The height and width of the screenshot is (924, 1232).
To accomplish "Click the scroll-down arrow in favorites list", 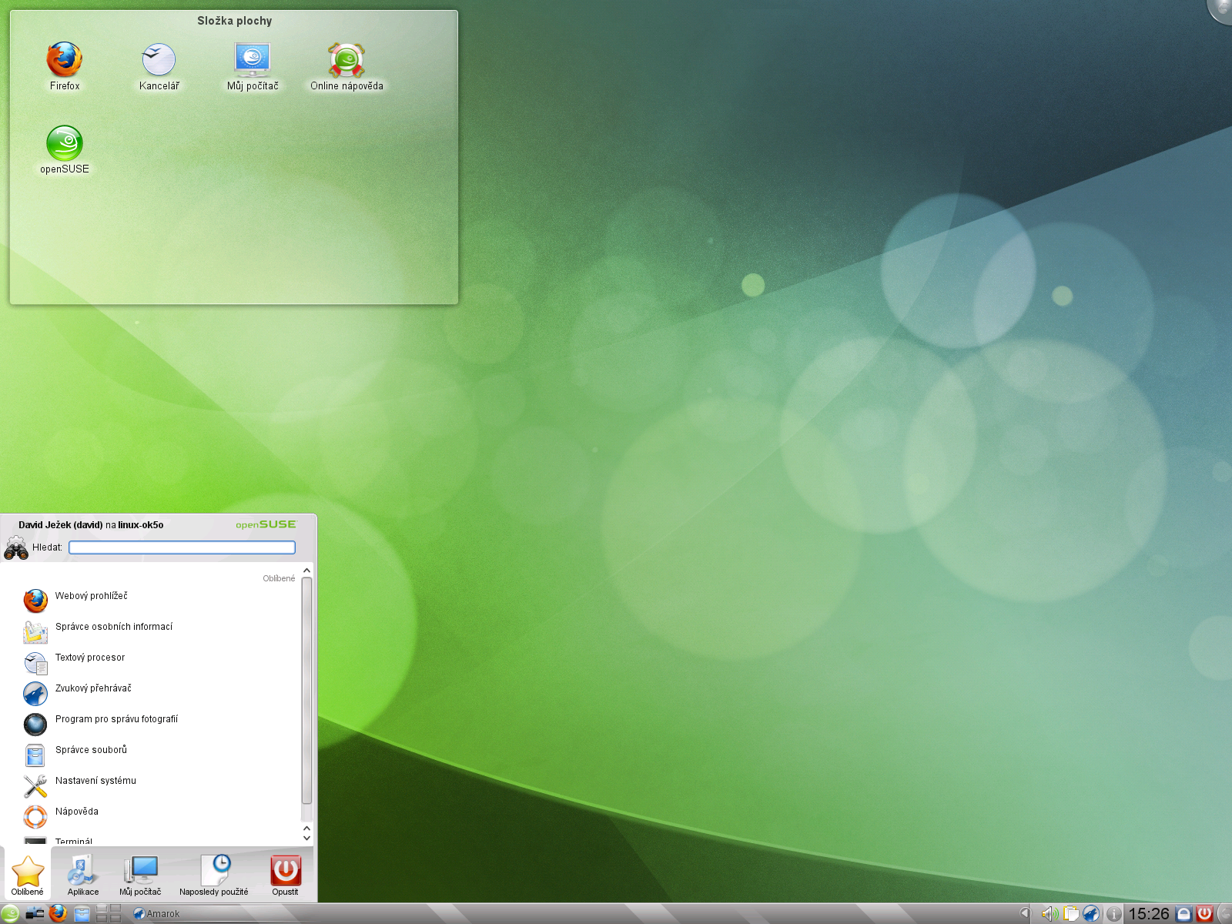I will (306, 838).
